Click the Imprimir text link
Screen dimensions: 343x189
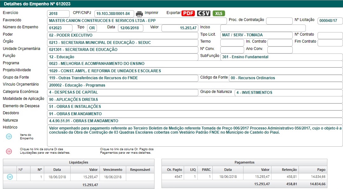[151, 13]
